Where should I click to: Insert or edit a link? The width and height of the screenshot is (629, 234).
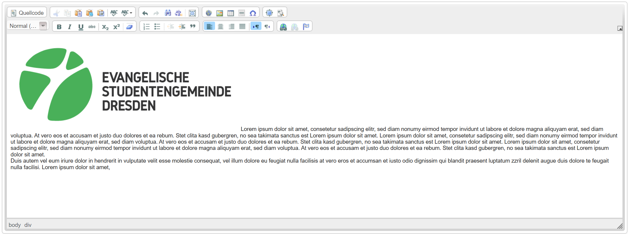point(283,27)
